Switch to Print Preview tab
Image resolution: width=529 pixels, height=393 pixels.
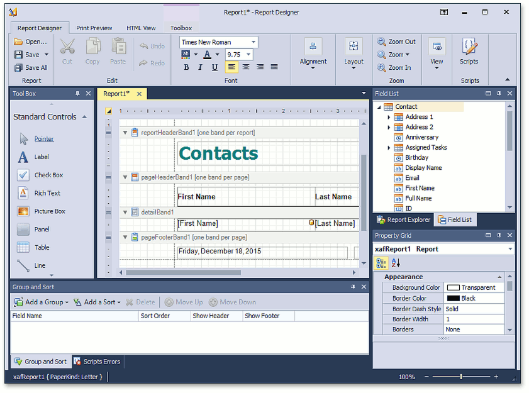[x=94, y=28]
